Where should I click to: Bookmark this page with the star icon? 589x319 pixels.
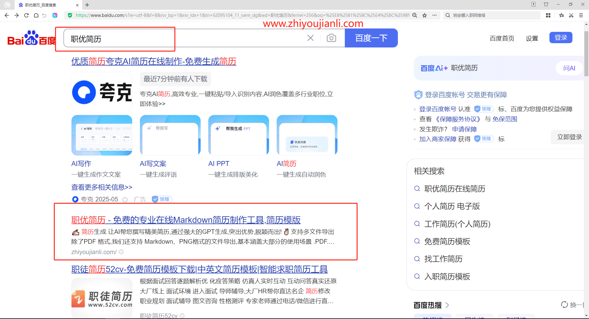[425, 15]
